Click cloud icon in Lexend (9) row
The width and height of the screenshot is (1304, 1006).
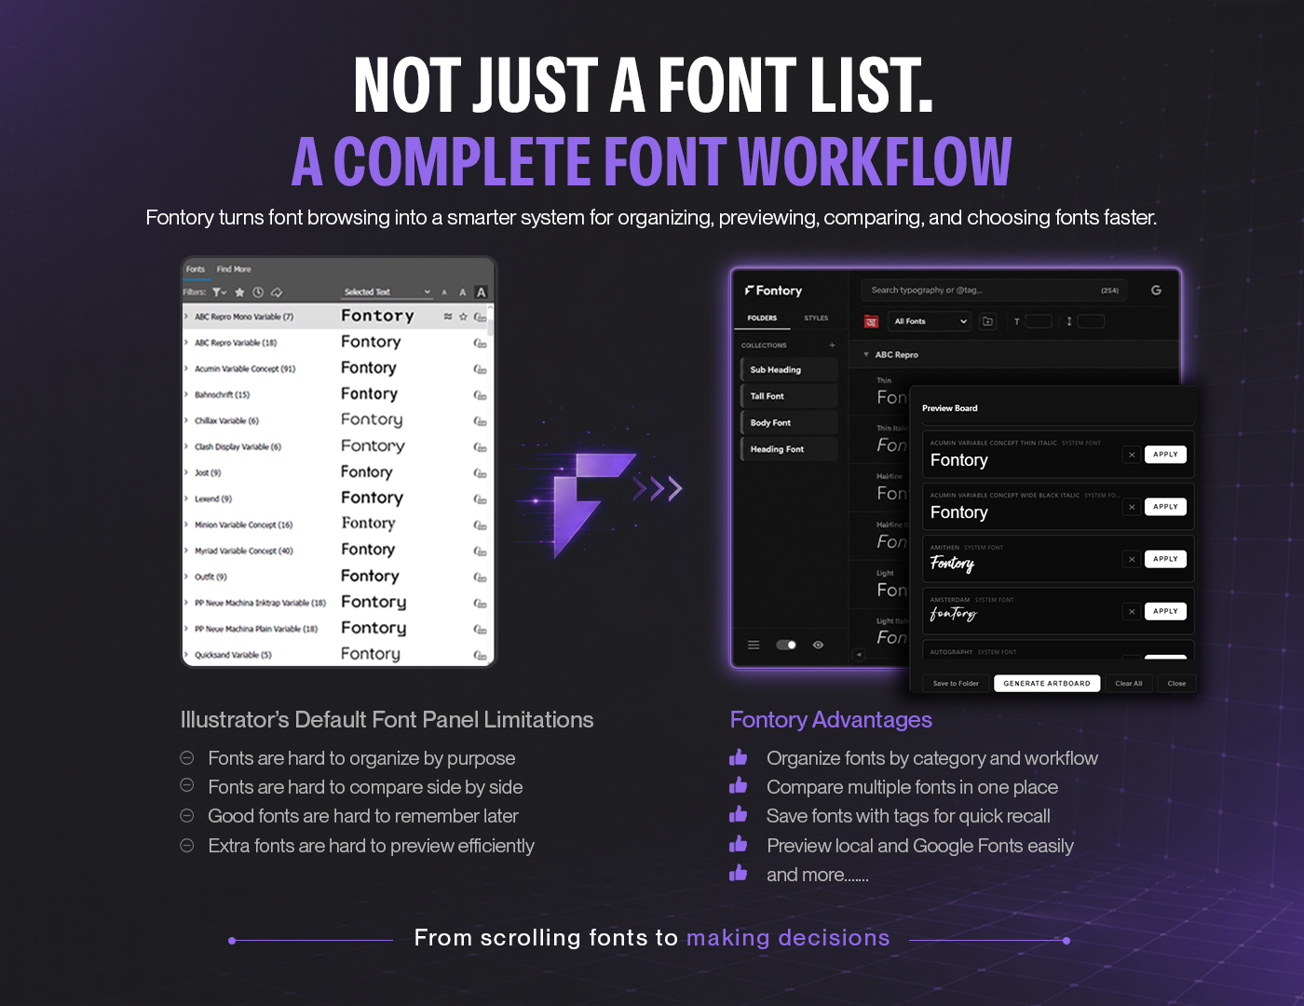(480, 499)
